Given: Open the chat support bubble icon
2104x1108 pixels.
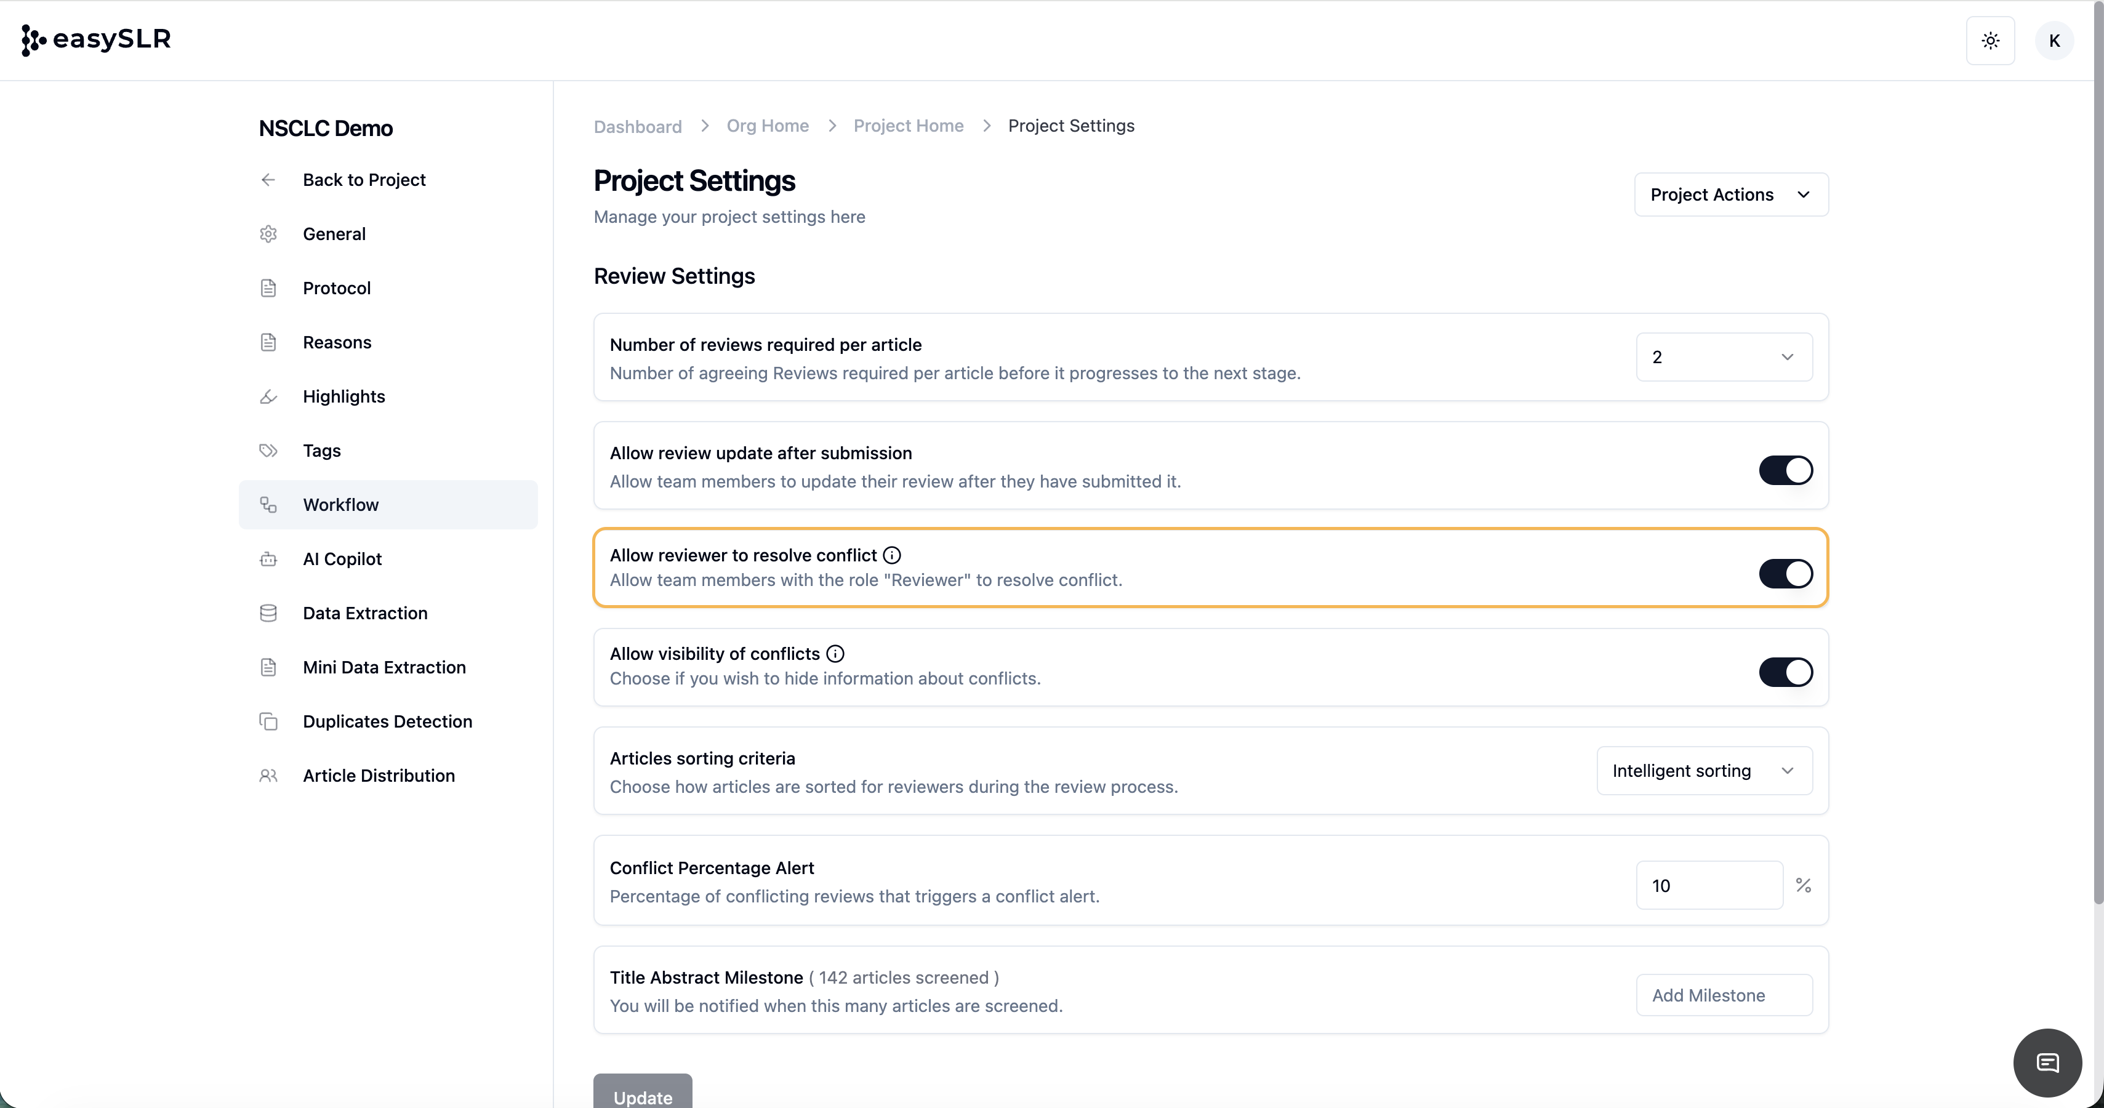Looking at the screenshot, I should coord(2047,1062).
